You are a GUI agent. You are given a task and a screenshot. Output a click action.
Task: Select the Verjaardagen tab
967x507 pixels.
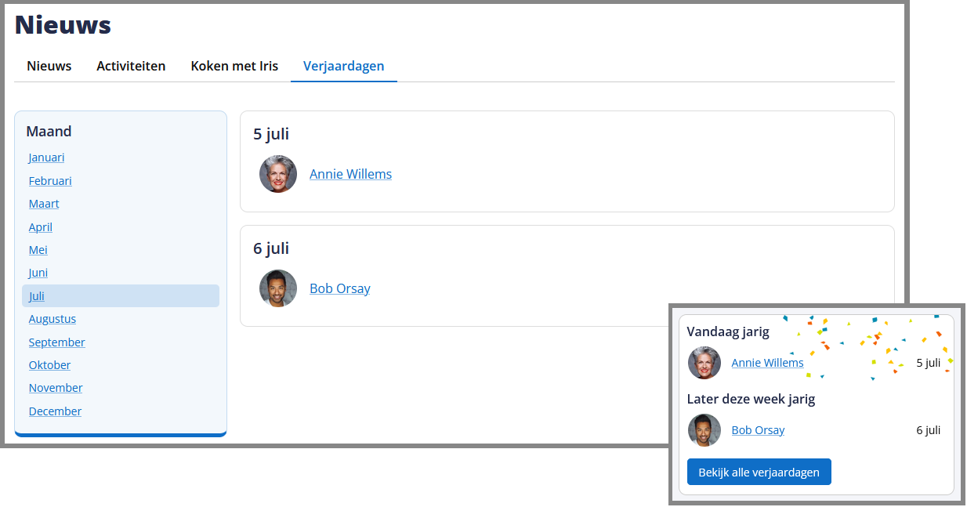343,66
